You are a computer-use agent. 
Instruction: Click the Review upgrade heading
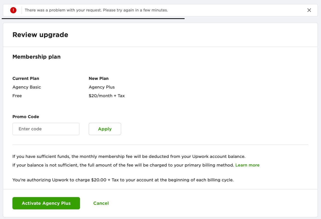tap(40, 35)
